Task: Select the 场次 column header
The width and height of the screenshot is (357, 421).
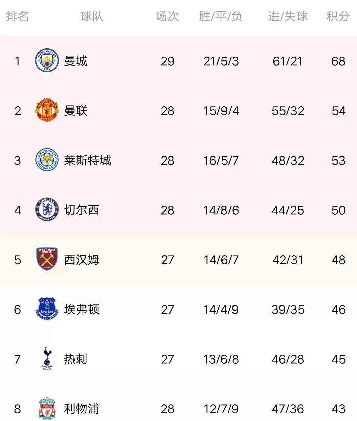Action: pos(167,16)
